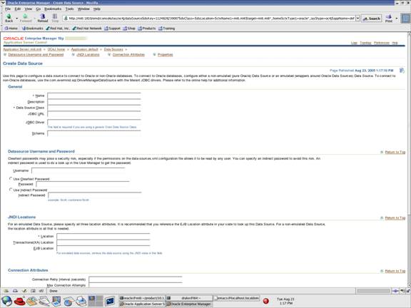Click the Preferences link in the page header
Image resolution: width=411 pixels, height=308 pixels.
click(x=381, y=43)
